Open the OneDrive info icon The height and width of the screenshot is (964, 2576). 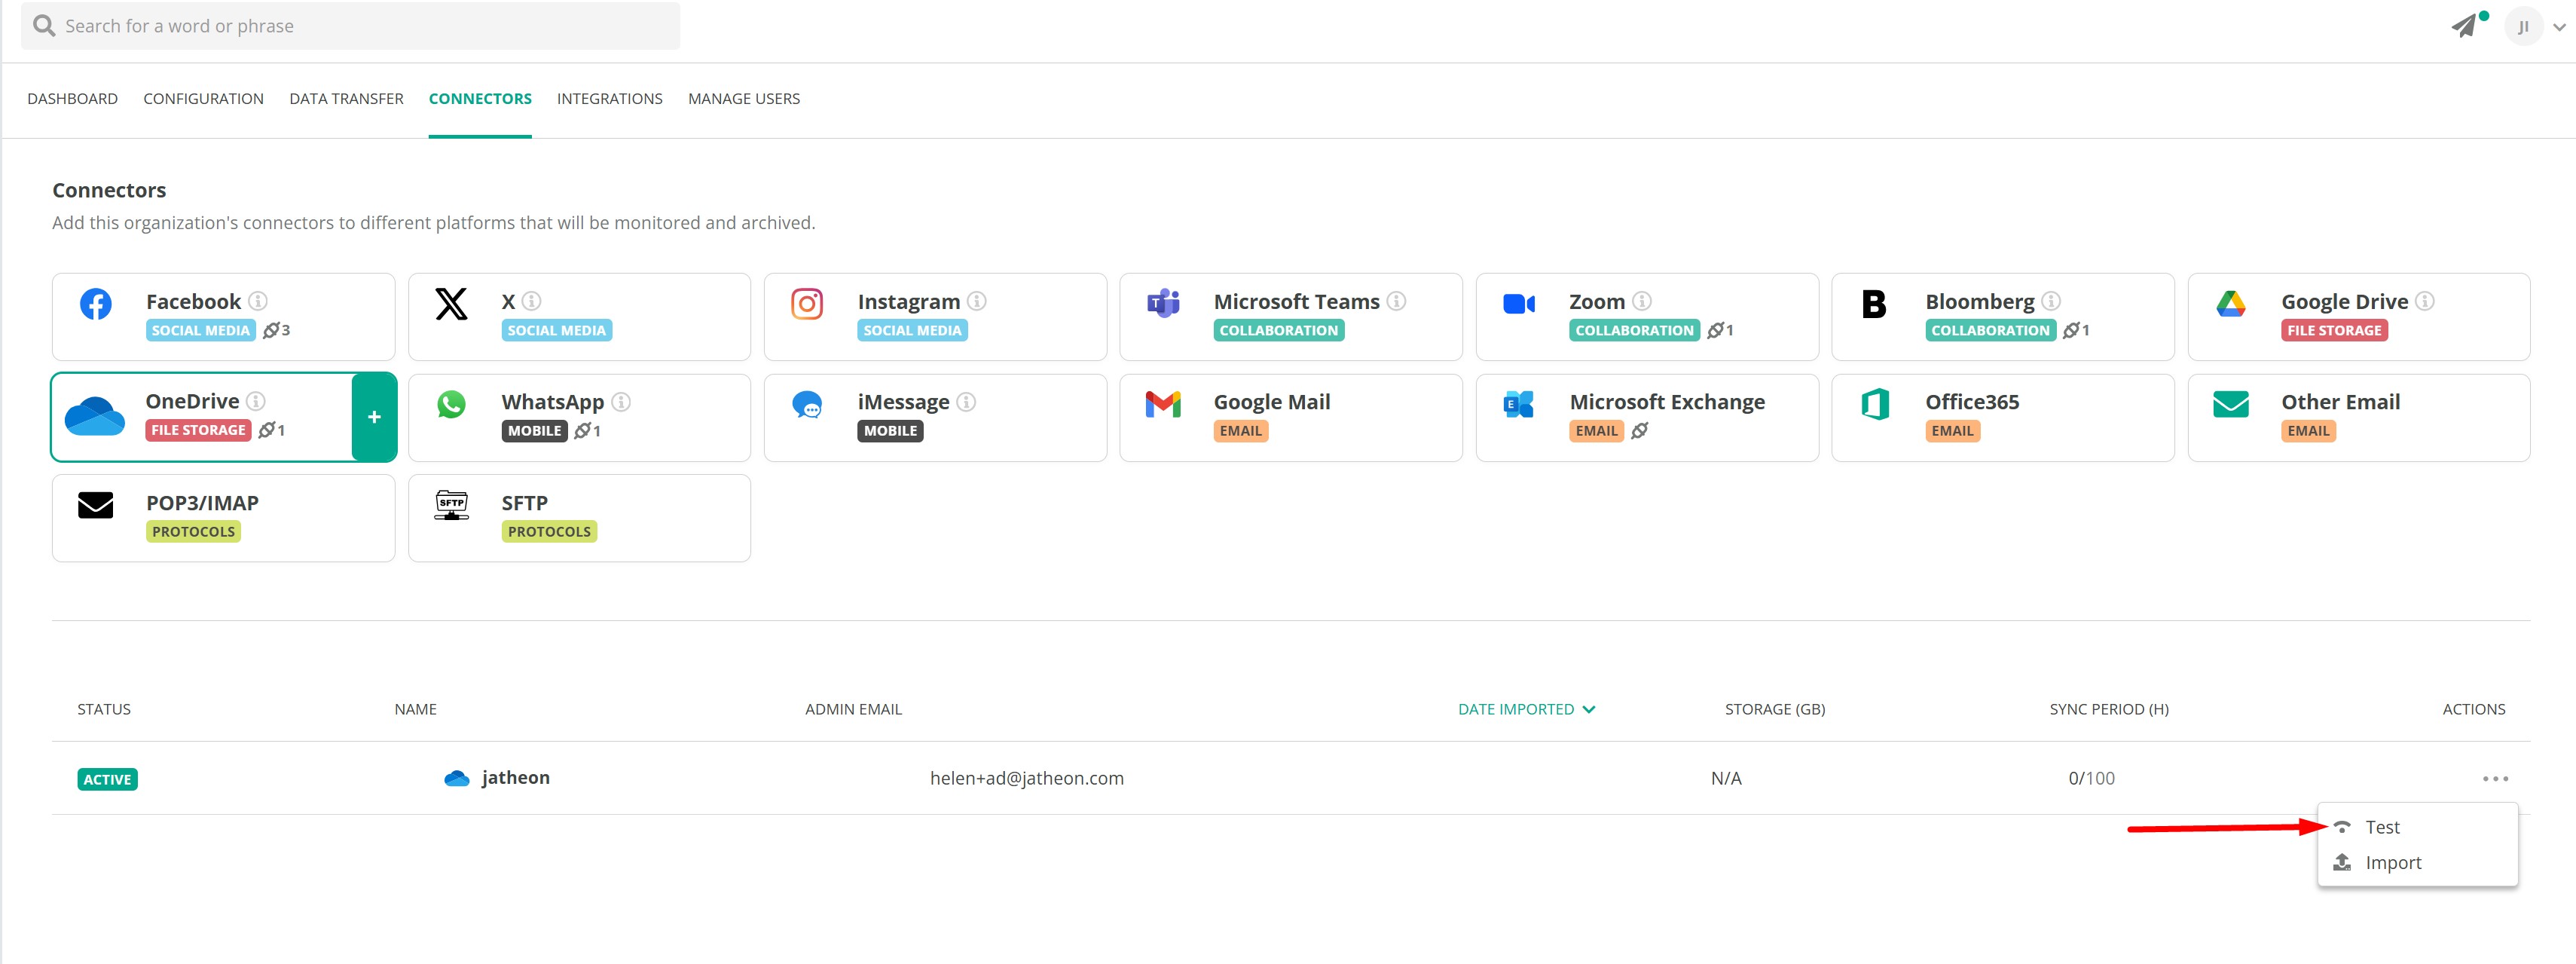[256, 401]
